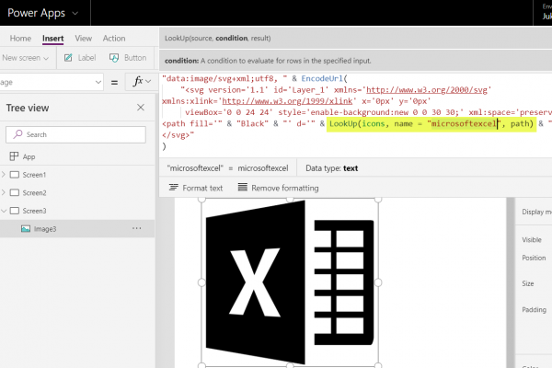Click the equals sign beside property box
The height and width of the screenshot is (368, 552).
114,83
